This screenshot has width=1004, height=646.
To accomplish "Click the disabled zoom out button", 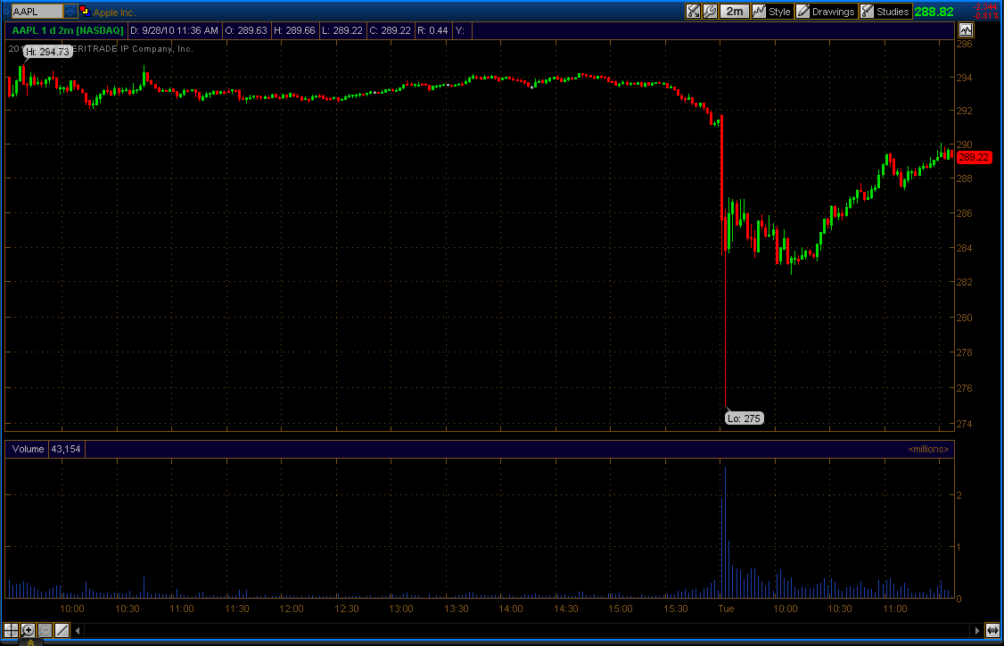I will [x=45, y=630].
